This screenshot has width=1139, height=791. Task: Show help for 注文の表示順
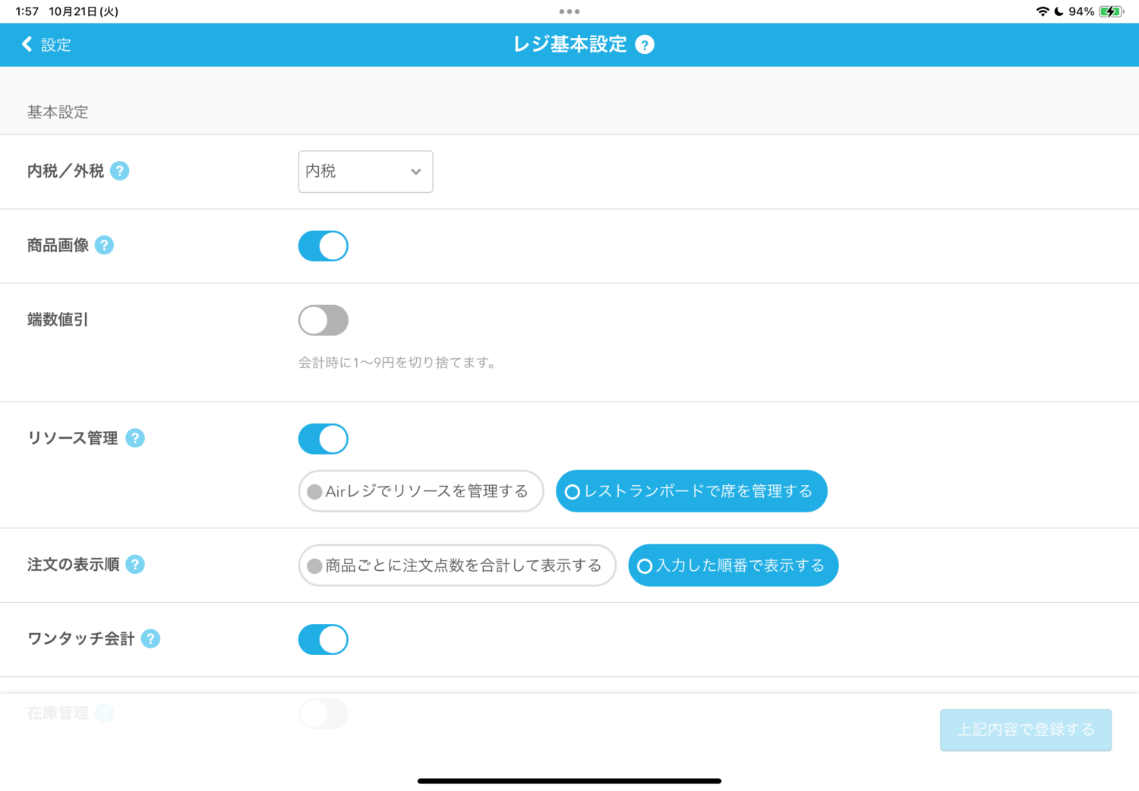(x=135, y=565)
